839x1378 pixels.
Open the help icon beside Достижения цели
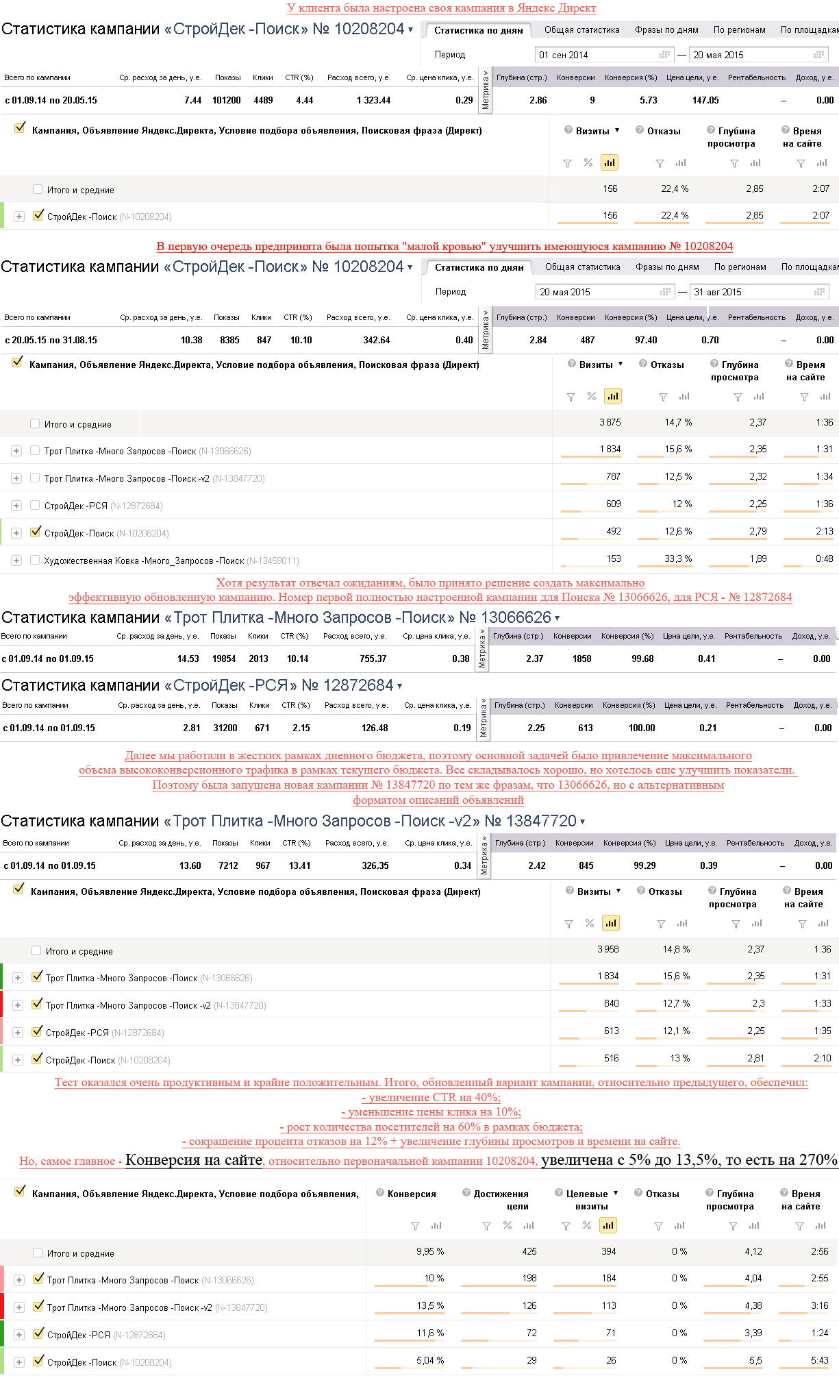pyautogui.click(x=466, y=1193)
